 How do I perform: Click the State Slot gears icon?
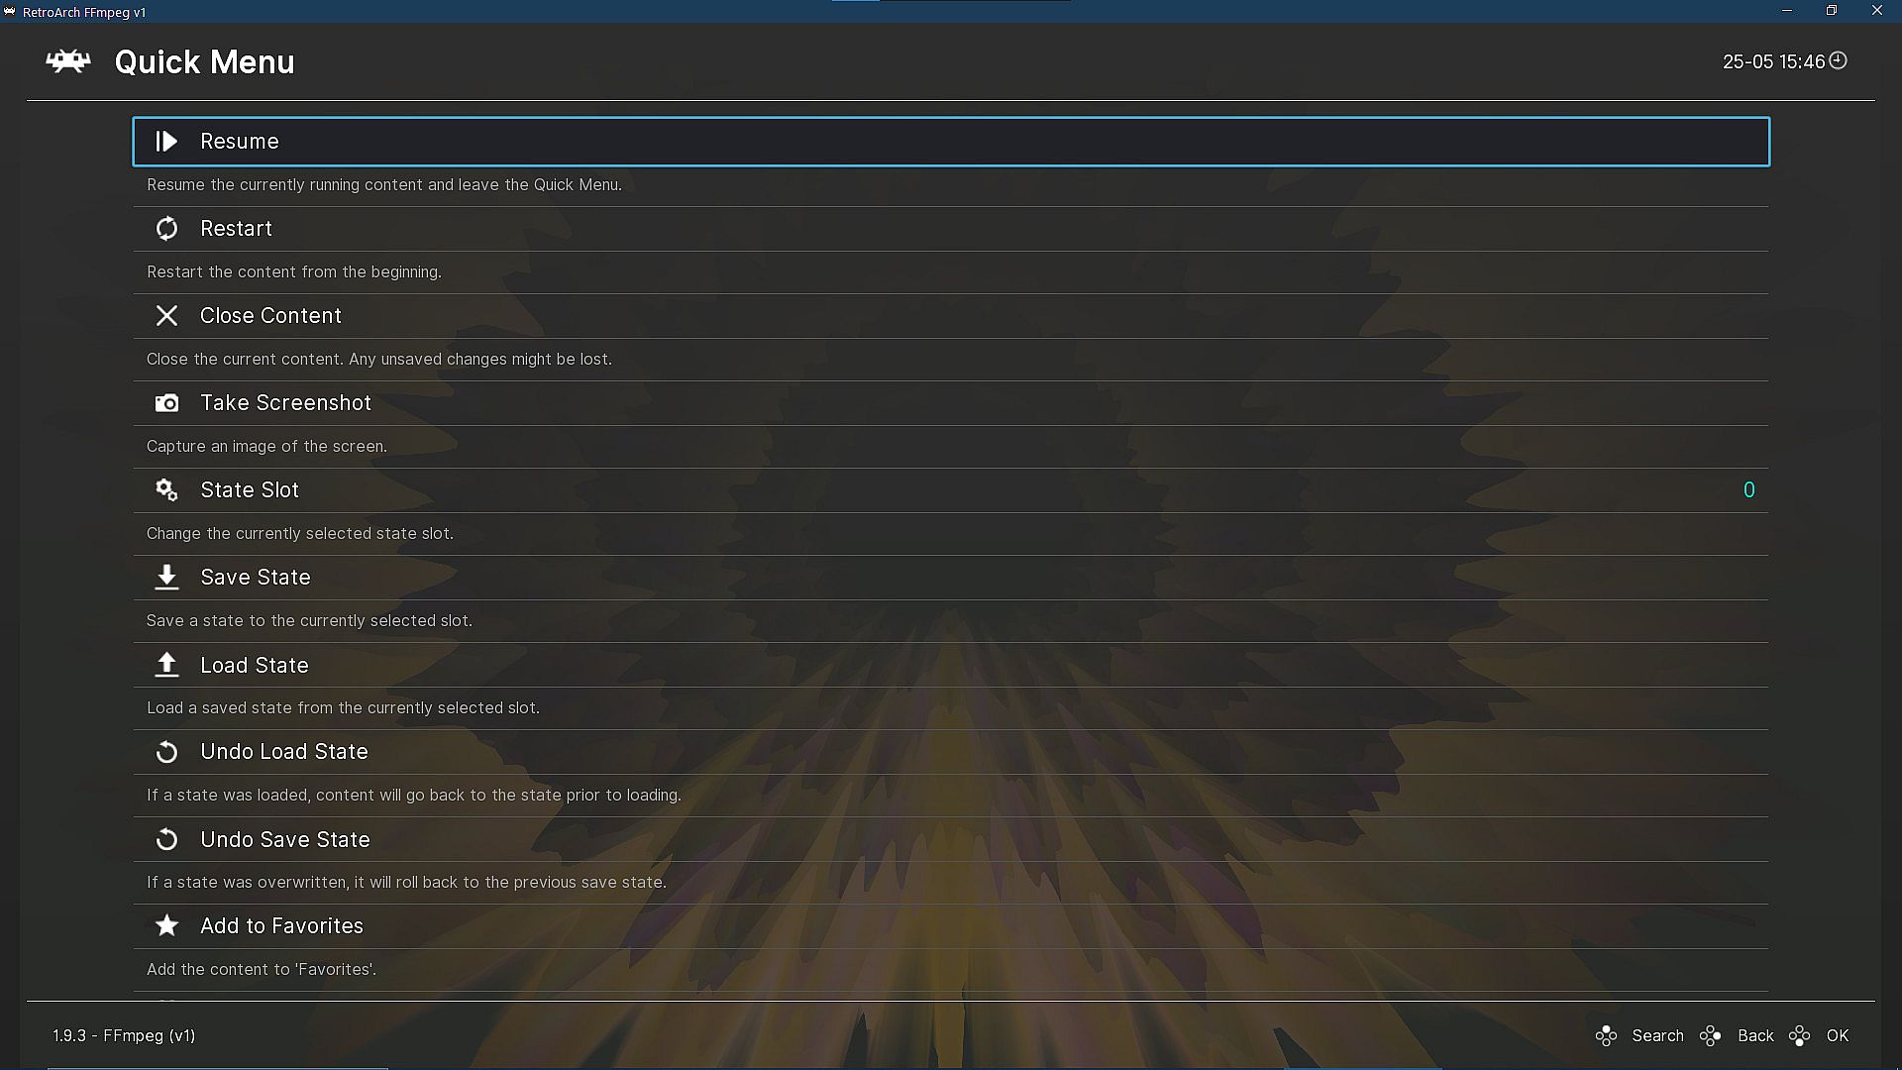[166, 490]
